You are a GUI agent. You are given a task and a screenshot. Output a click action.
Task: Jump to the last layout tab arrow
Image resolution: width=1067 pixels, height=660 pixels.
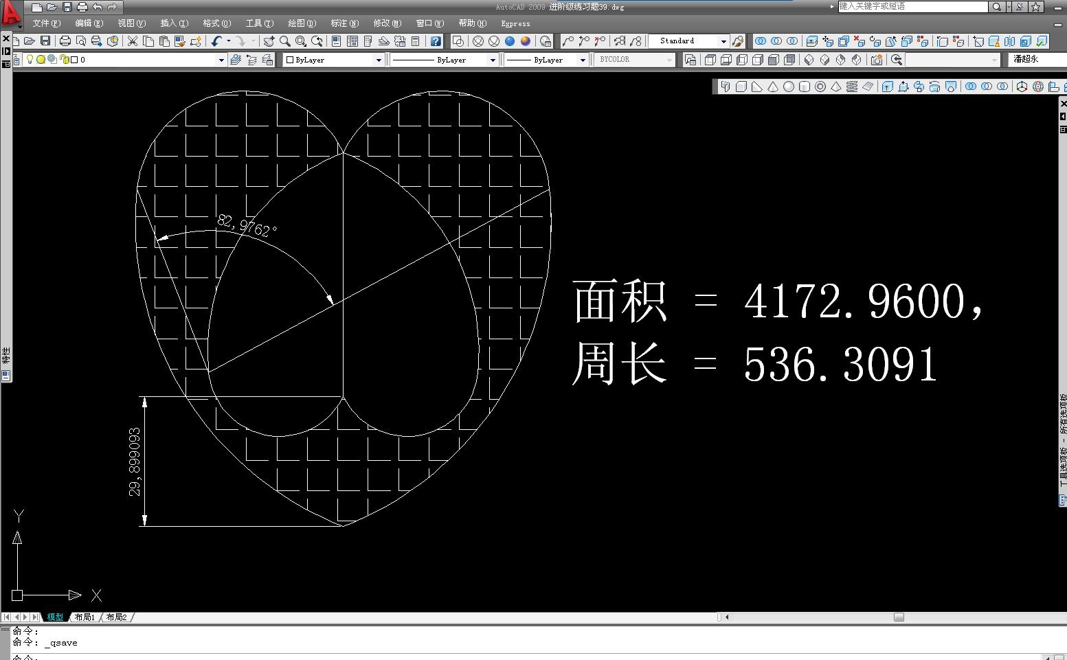(x=35, y=617)
